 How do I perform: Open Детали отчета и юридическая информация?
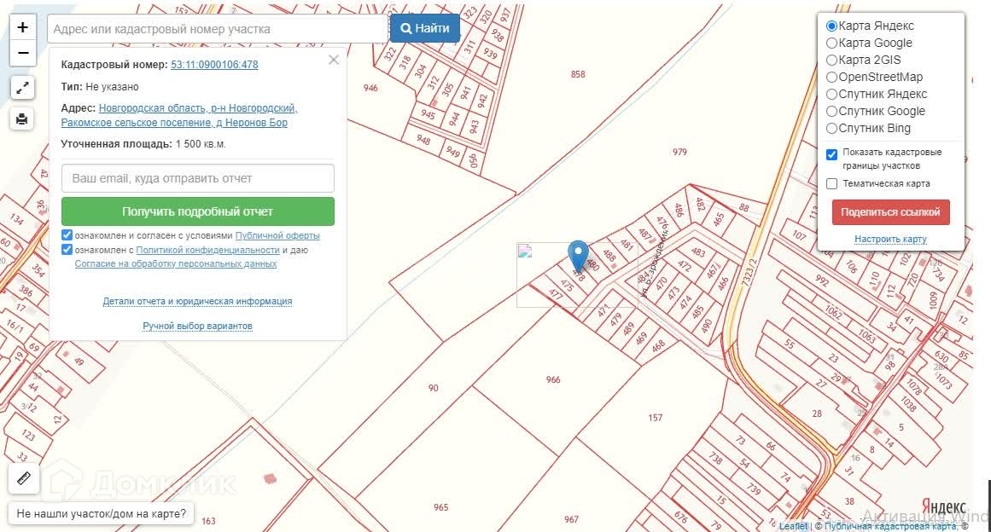197,302
